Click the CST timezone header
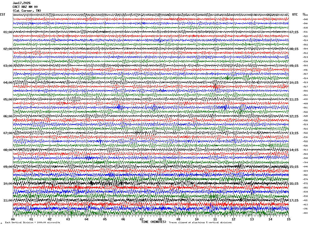This screenshot has width=309, height=226. tap(3, 15)
